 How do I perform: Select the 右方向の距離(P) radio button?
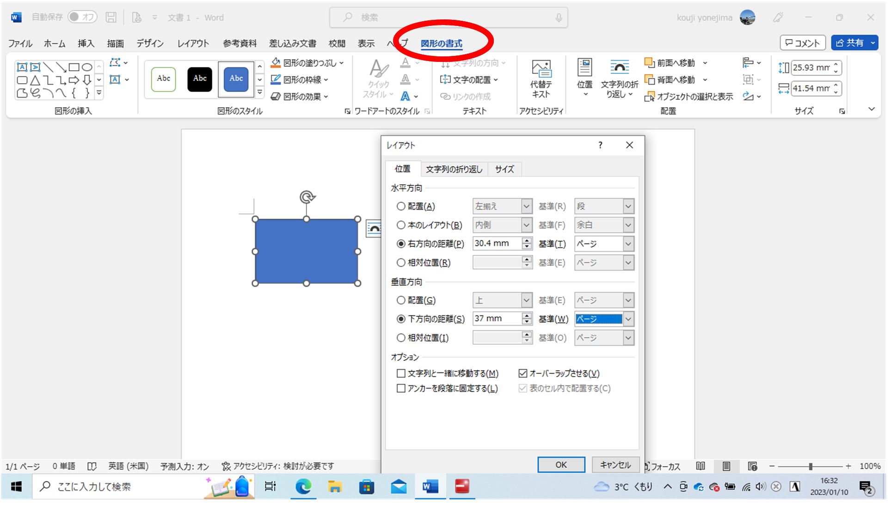[x=401, y=243]
